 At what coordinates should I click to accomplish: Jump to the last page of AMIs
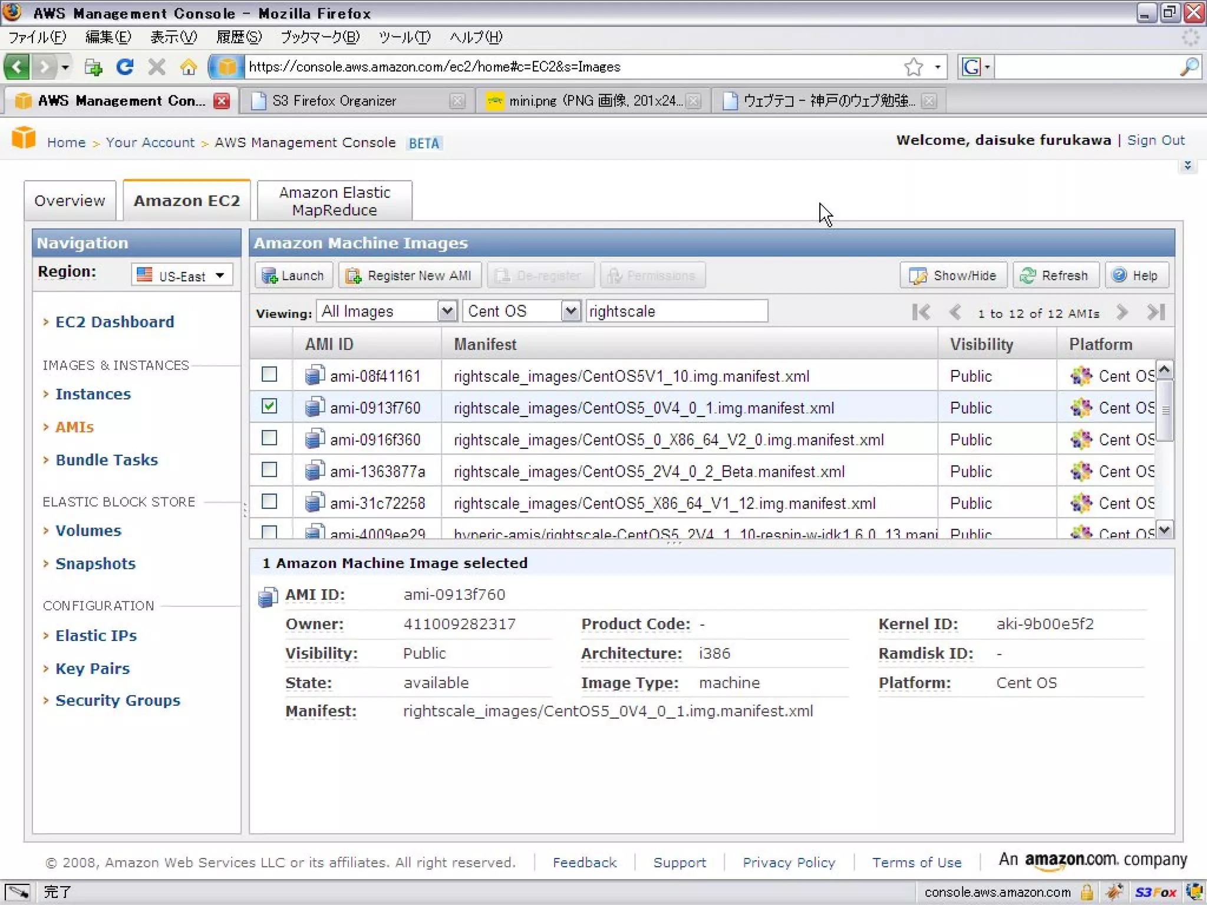click(x=1156, y=312)
